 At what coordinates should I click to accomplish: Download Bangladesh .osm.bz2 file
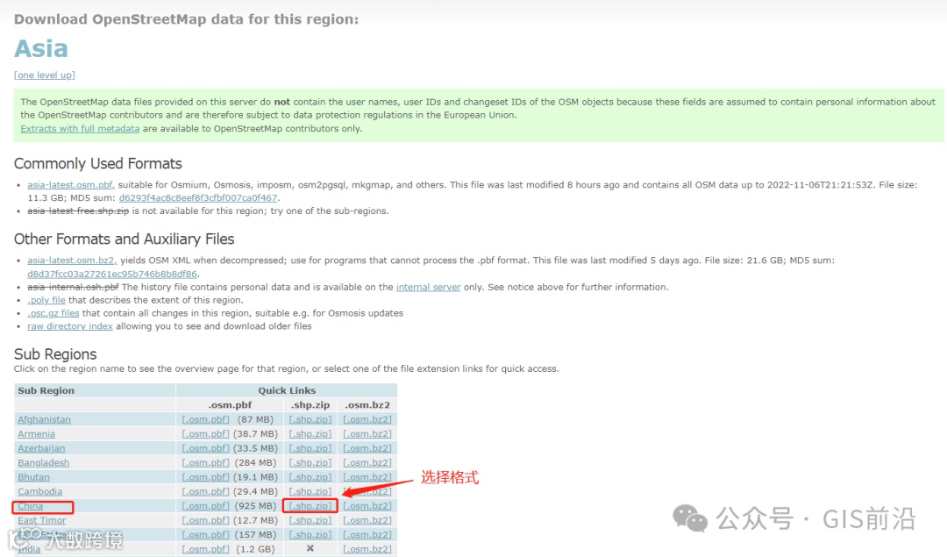(367, 463)
